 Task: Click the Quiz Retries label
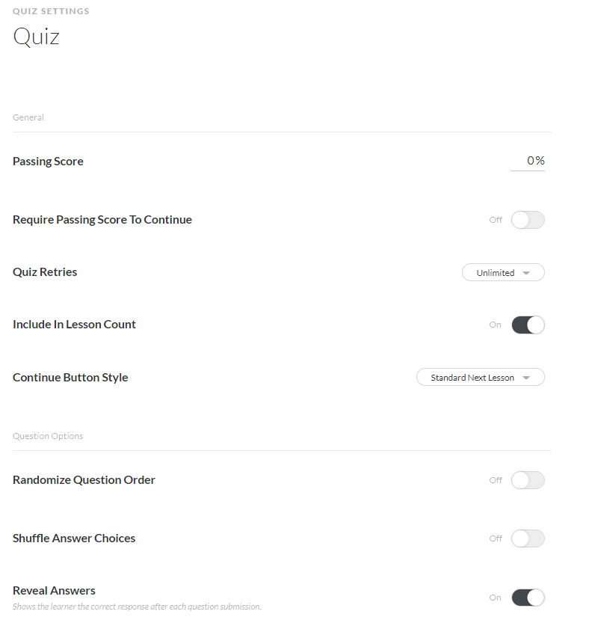tap(45, 272)
